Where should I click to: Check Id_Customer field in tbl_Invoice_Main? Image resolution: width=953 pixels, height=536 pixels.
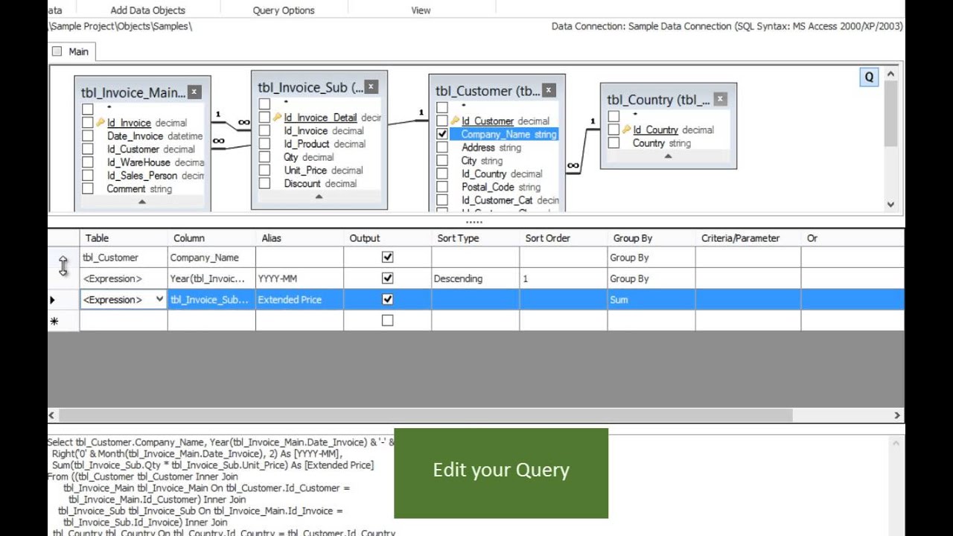(x=88, y=149)
